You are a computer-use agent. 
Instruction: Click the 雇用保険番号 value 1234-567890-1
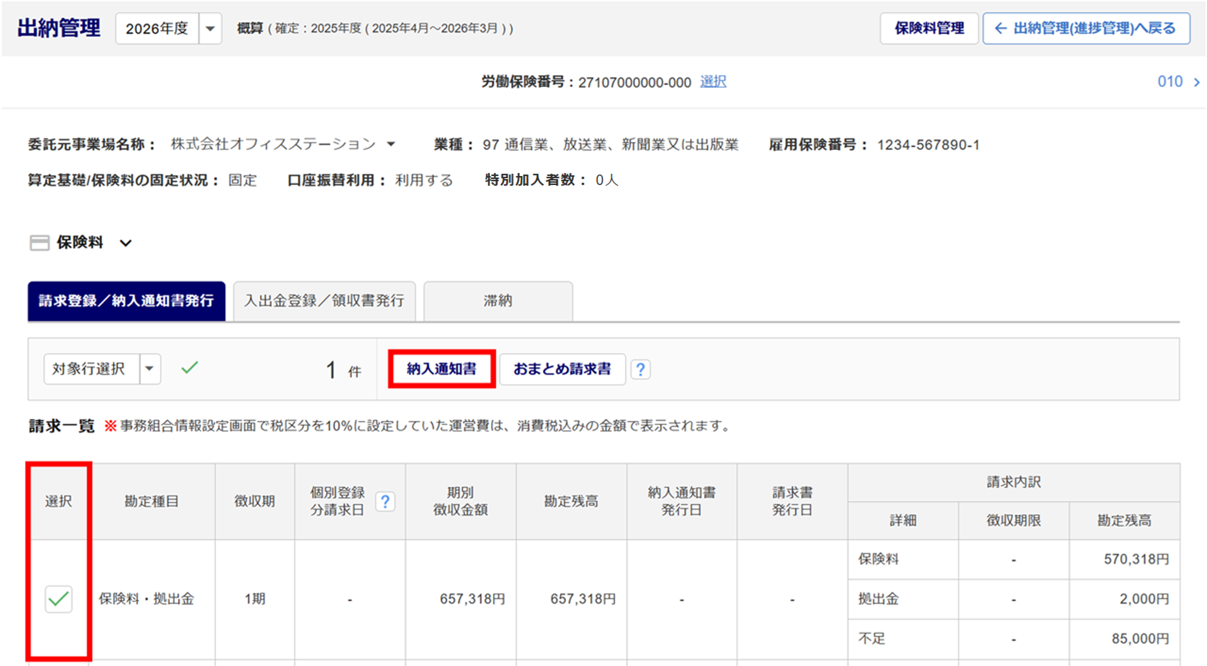[x=928, y=145]
